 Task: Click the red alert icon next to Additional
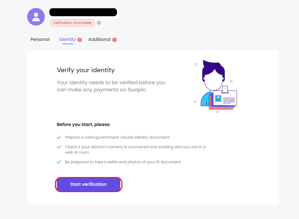click(x=114, y=40)
